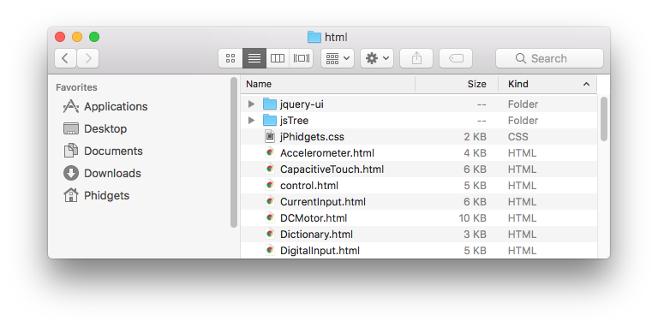658x327 pixels.
Task: Switch to icon grid view
Action: (230, 58)
